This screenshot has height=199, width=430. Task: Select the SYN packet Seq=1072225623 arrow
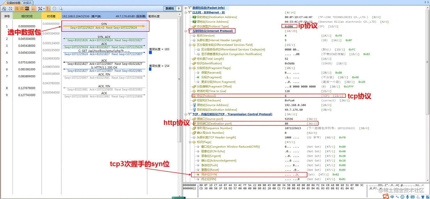104,26
